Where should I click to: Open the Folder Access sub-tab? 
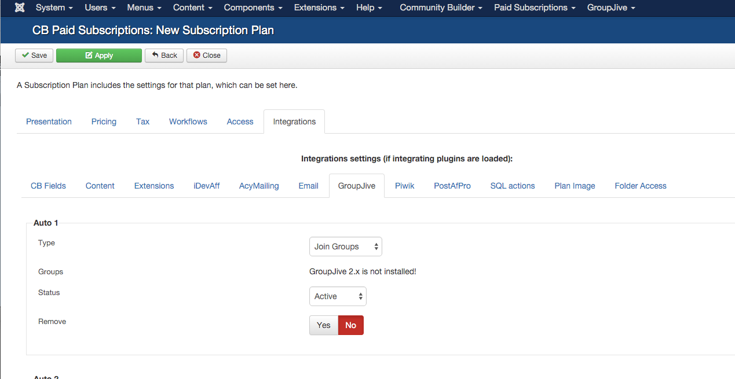click(641, 186)
